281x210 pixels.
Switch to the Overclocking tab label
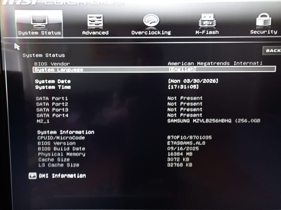(151, 32)
